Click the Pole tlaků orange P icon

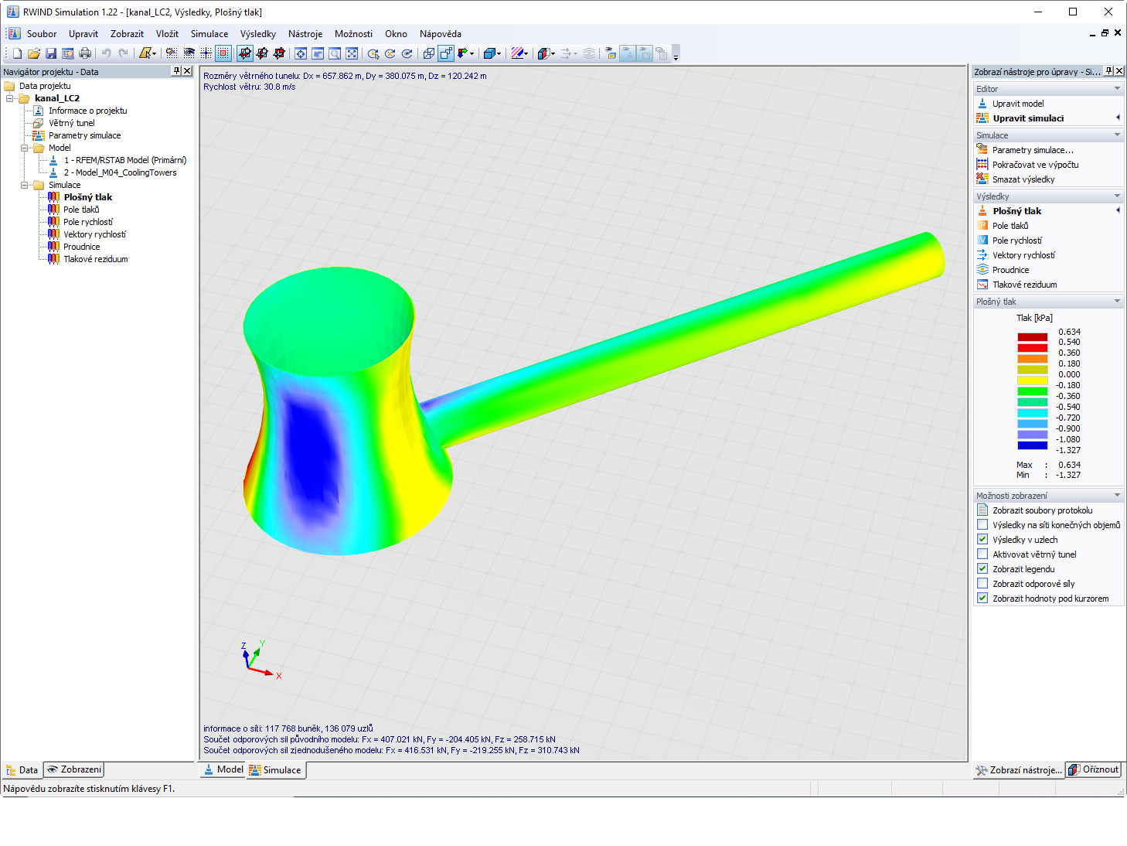coord(982,226)
